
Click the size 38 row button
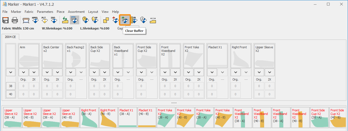pos(11,86)
